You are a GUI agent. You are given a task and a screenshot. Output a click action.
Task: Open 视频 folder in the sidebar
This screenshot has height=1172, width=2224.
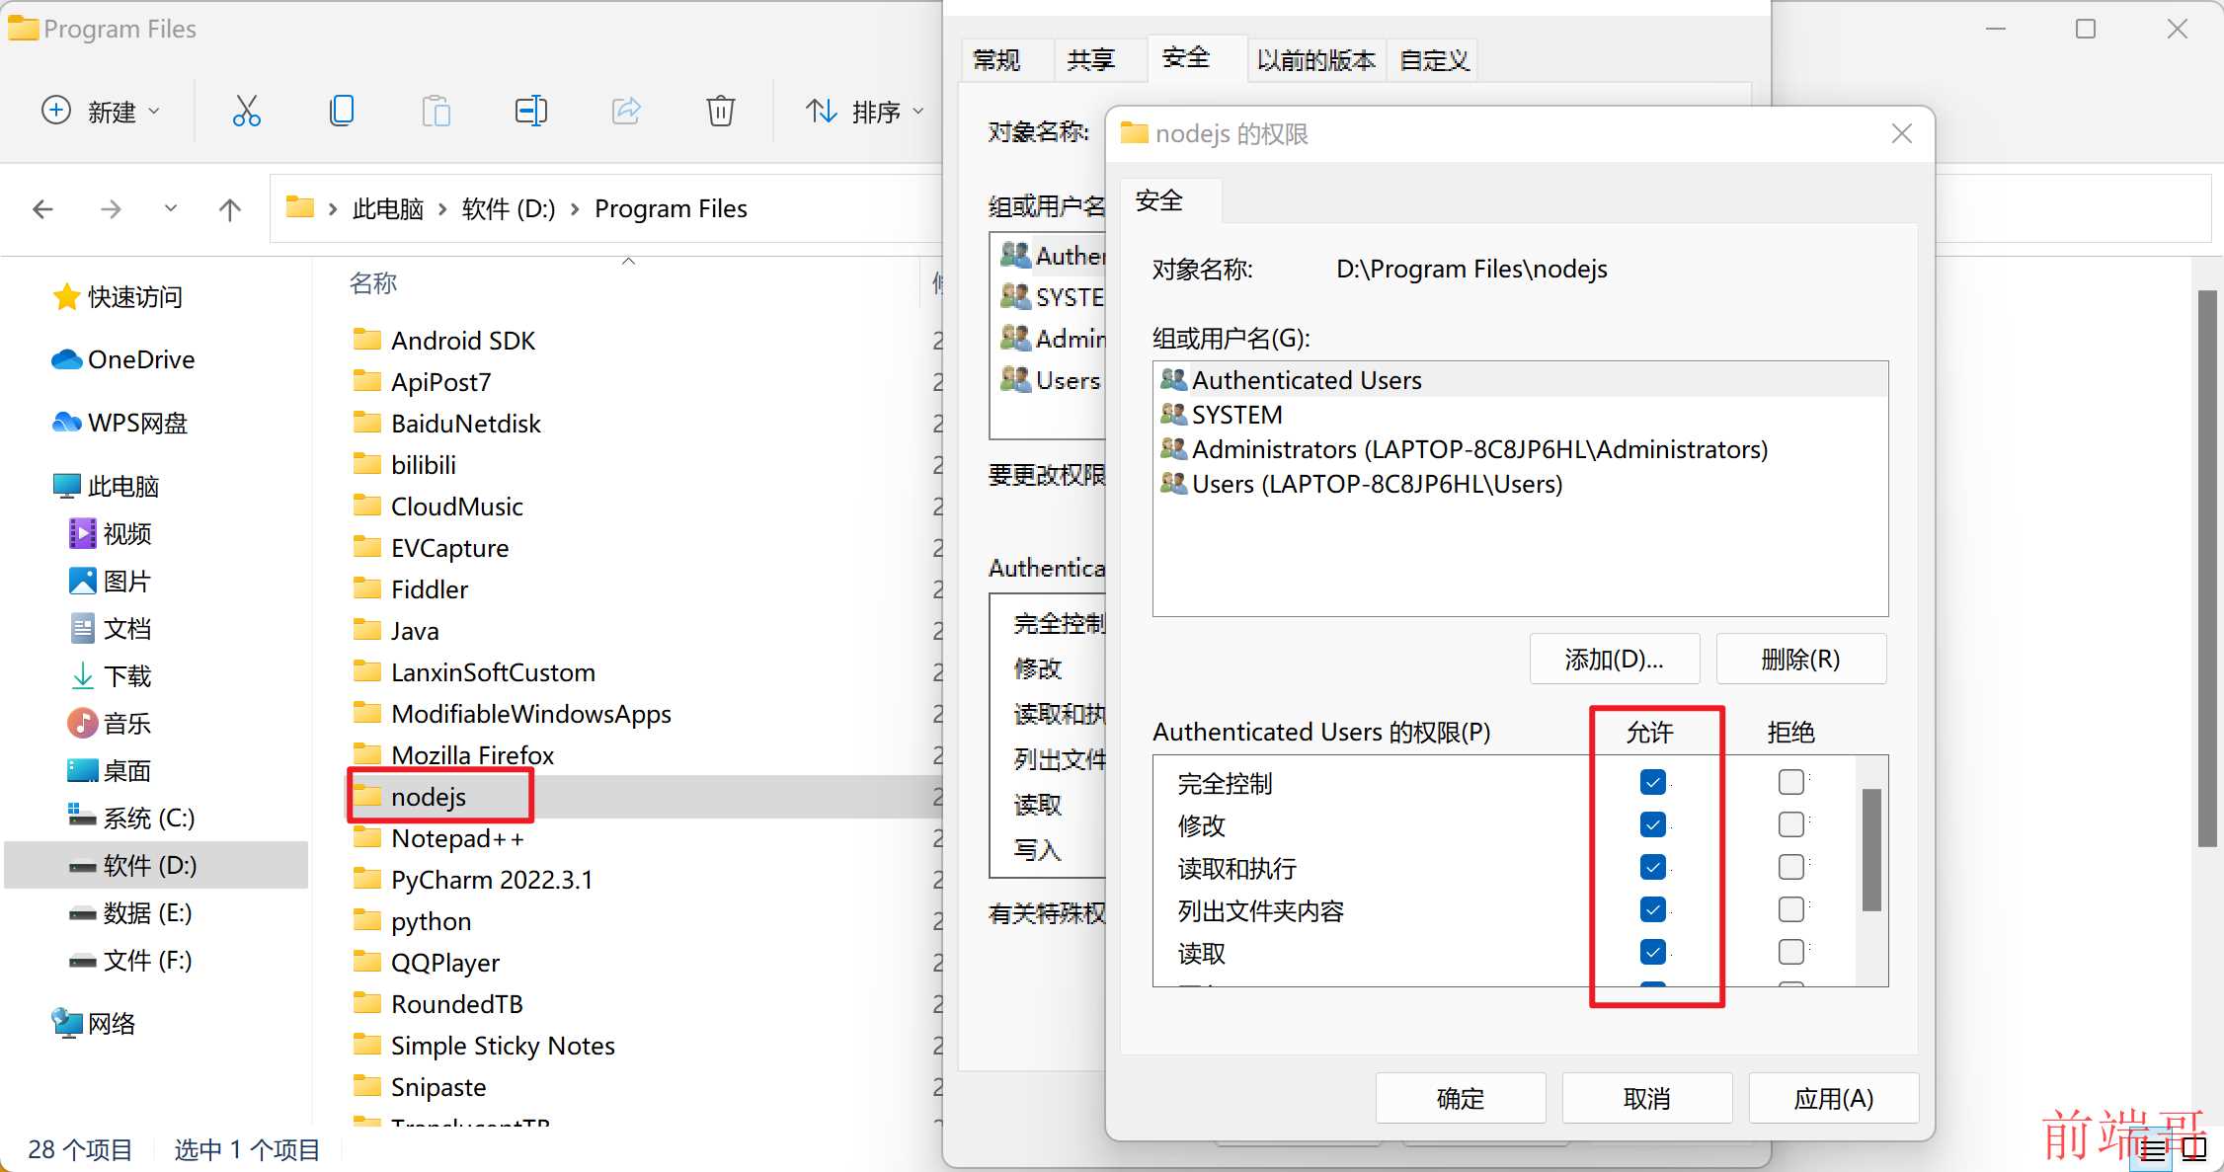(110, 533)
